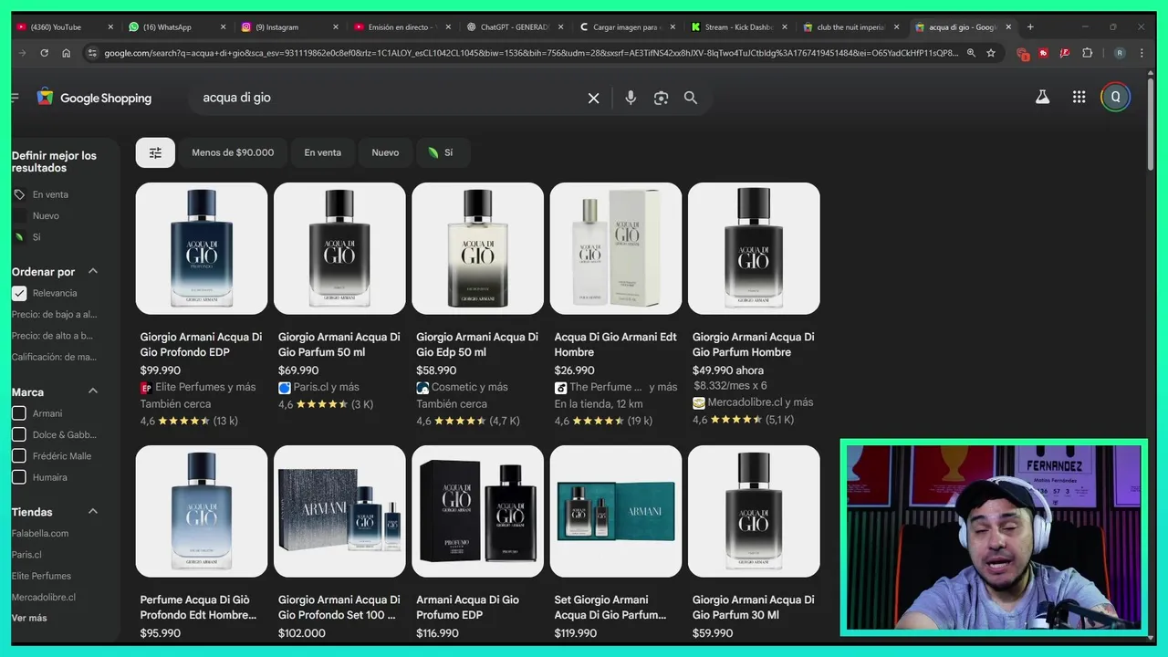
Task: Open the browser zoom magnifier icon
Action: (971, 53)
